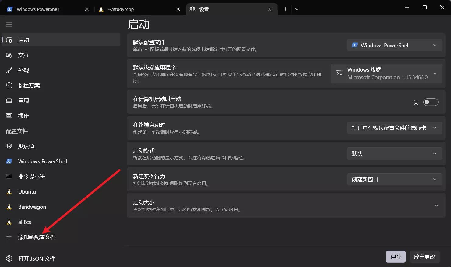Minimize the terminal window
Image resolution: width=451 pixels, height=267 pixels.
point(407,7)
